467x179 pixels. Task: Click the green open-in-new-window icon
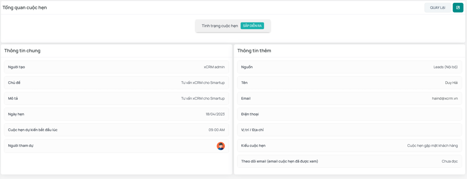(x=458, y=8)
